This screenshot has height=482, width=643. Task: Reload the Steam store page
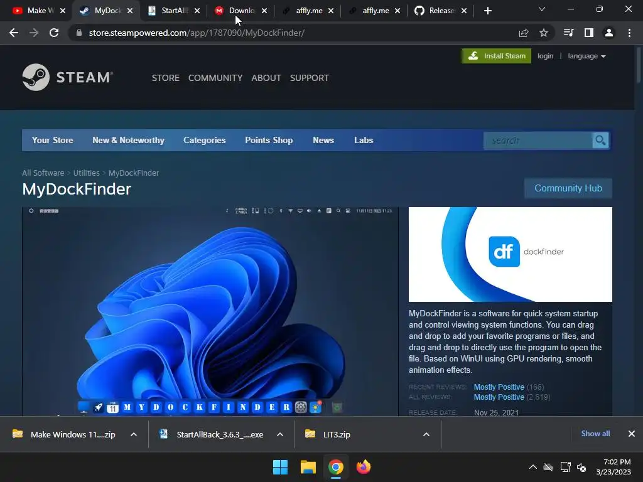click(x=54, y=33)
